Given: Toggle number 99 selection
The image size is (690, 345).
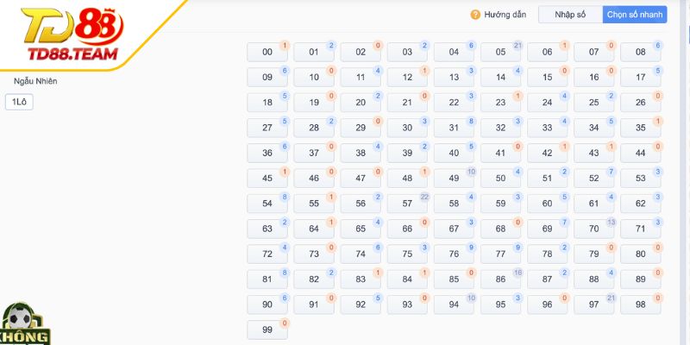Looking at the screenshot, I should click(x=267, y=329).
